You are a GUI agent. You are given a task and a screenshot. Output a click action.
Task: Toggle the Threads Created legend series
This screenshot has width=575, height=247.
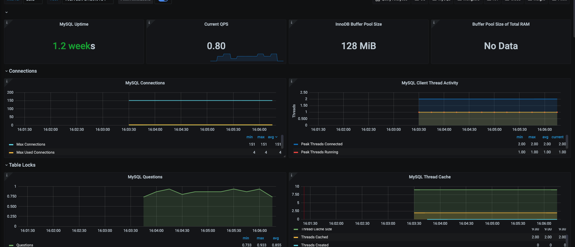tap(315, 245)
